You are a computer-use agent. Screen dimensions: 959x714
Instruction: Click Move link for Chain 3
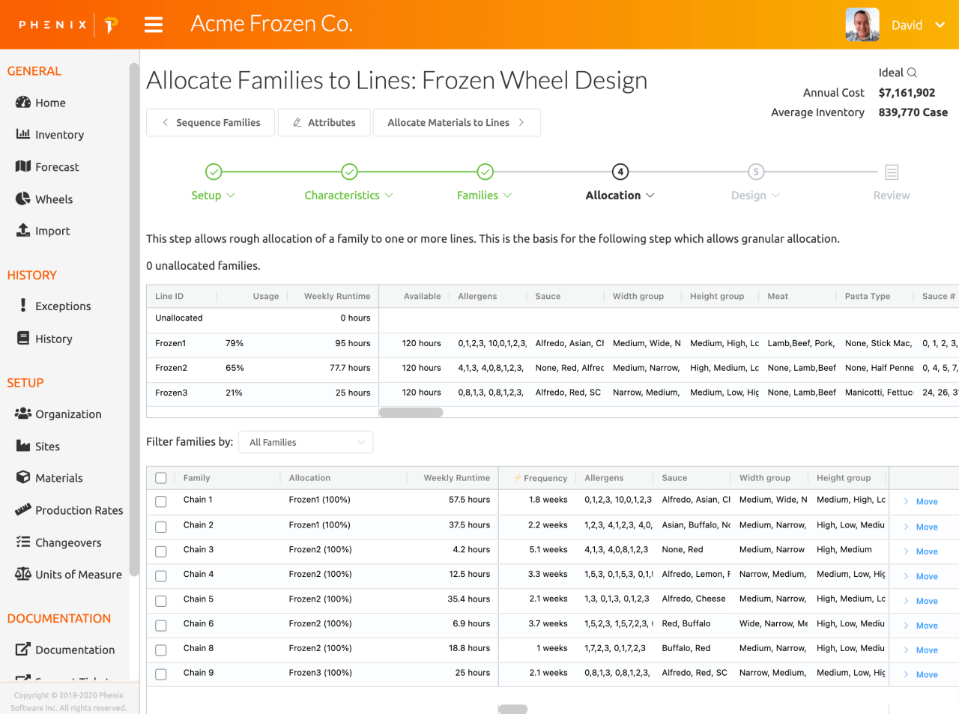coord(927,551)
